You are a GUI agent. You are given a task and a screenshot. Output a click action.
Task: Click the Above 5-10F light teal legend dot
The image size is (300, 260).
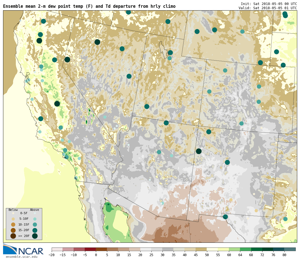tap(35, 219)
